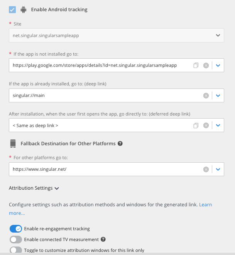Screen dimensions: 235x255
Task: Uncheck Enable Android tracking checkbox
Action: point(12,10)
